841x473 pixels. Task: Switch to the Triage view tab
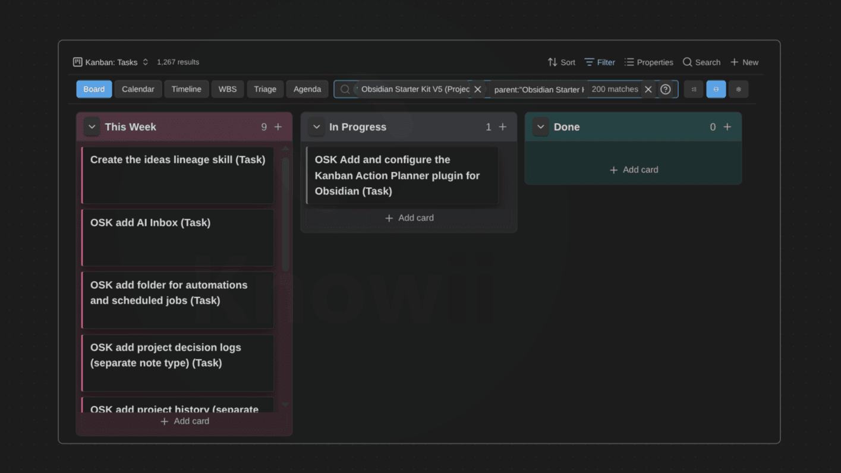265,89
